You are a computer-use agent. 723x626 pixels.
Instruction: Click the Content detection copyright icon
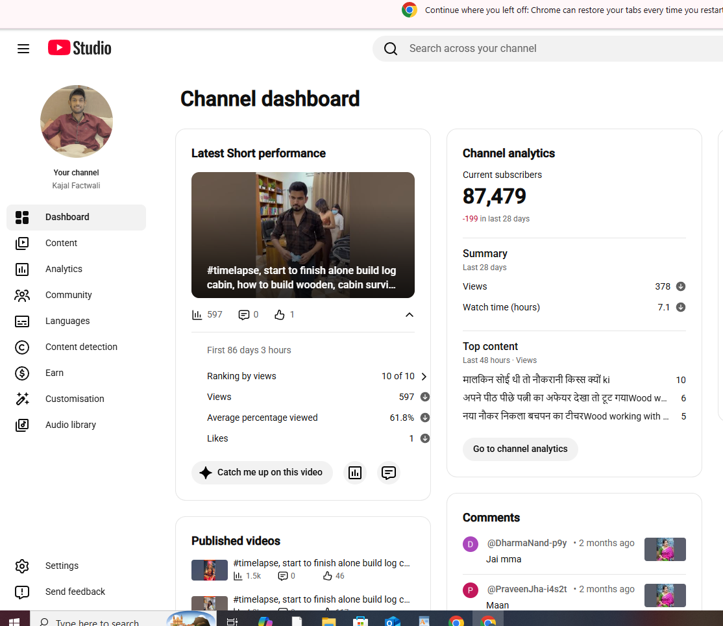click(x=22, y=347)
